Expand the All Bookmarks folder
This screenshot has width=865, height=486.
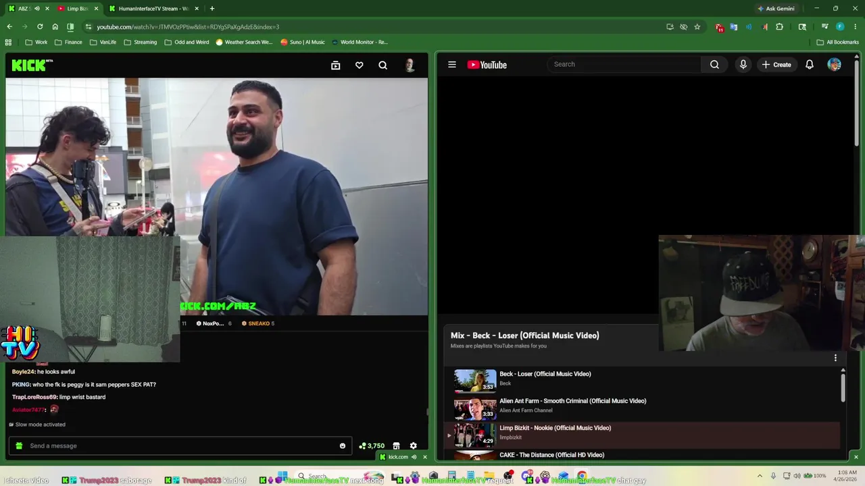tap(837, 42)
